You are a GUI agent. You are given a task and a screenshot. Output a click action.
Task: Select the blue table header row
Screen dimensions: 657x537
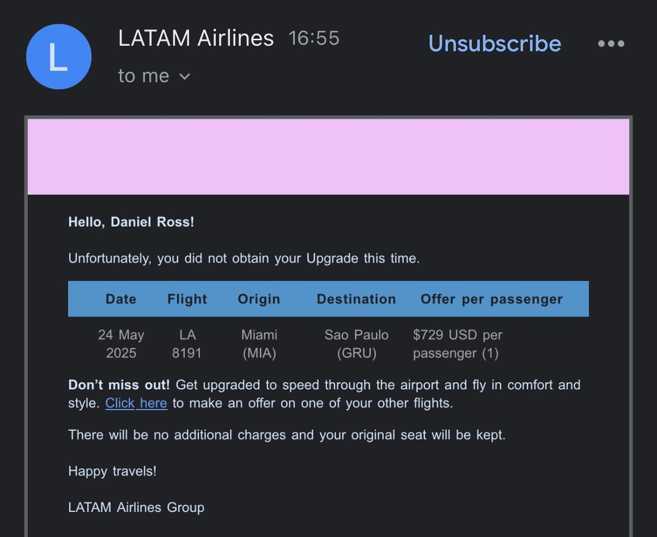pos(328,299)
